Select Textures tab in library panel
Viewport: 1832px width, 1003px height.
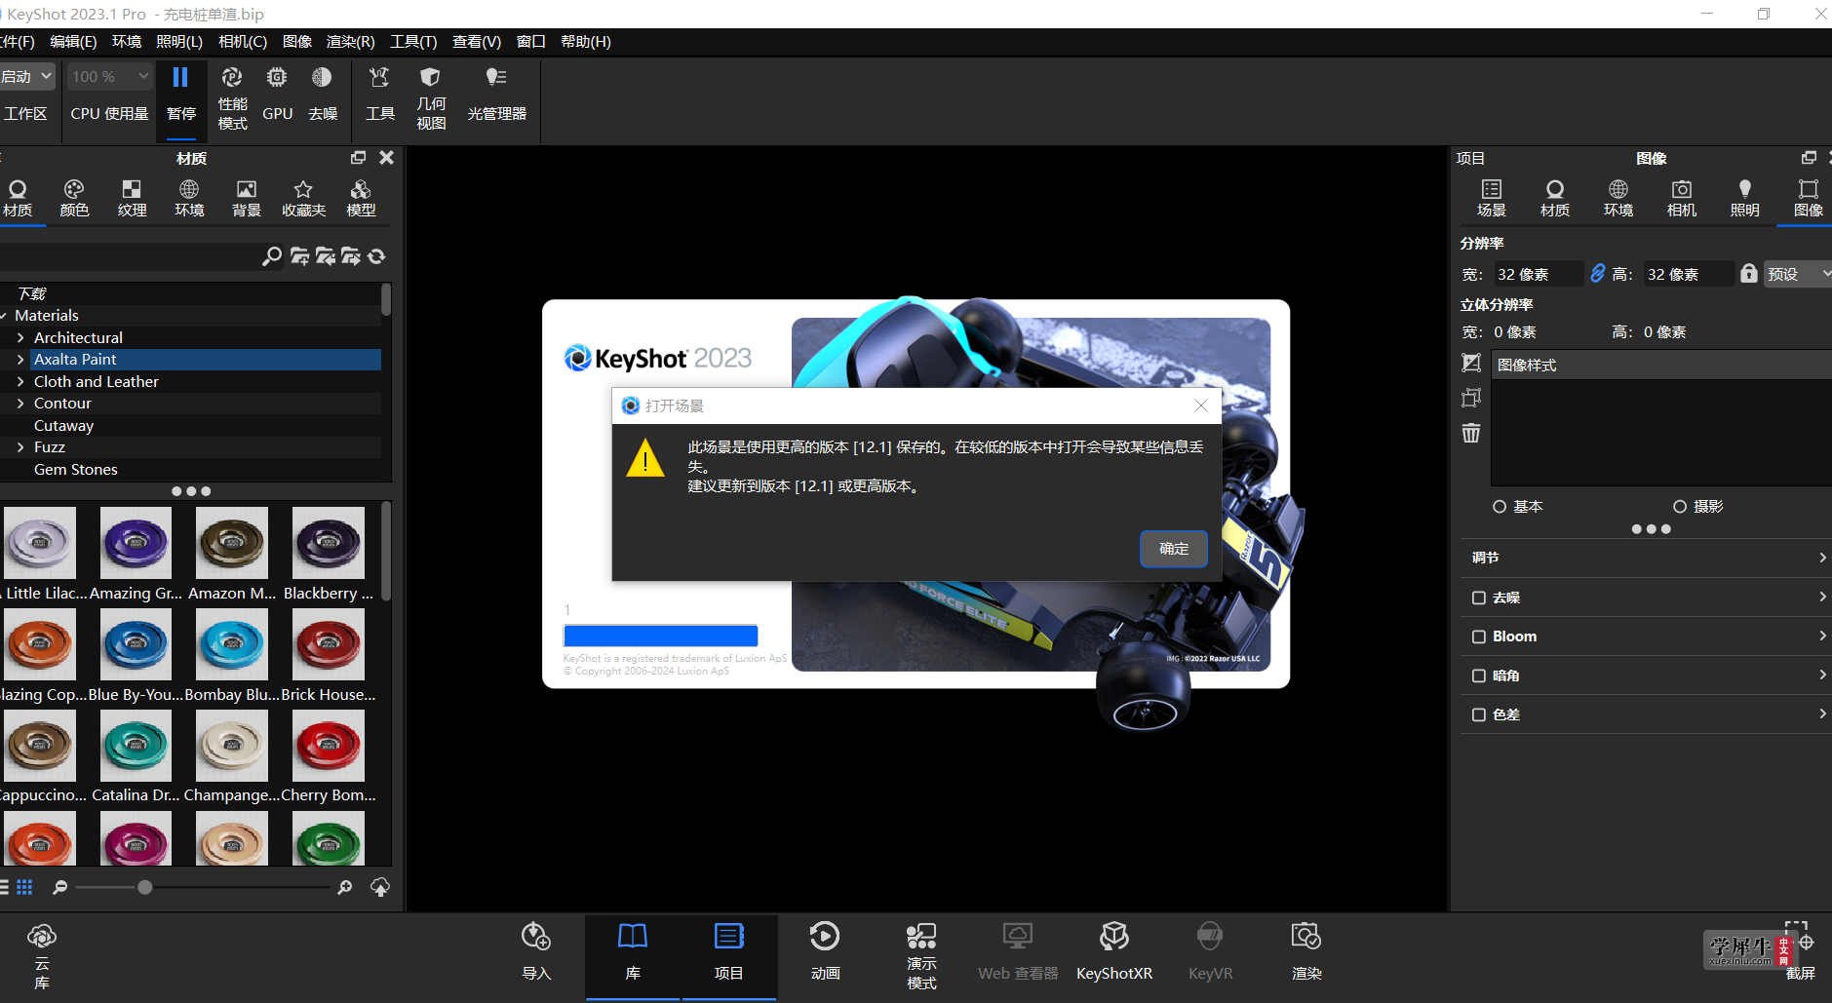point(132,198)
